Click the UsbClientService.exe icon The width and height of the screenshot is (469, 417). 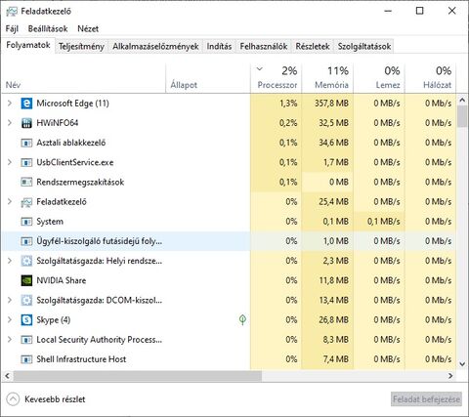[x=26, y=162]
